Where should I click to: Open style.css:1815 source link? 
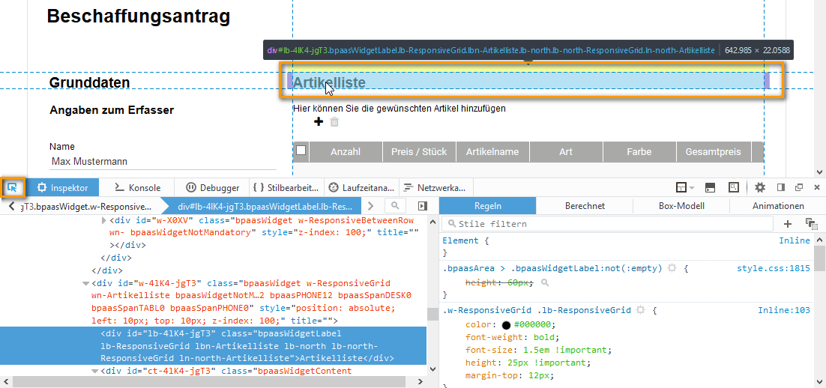[x=773, y=267]
